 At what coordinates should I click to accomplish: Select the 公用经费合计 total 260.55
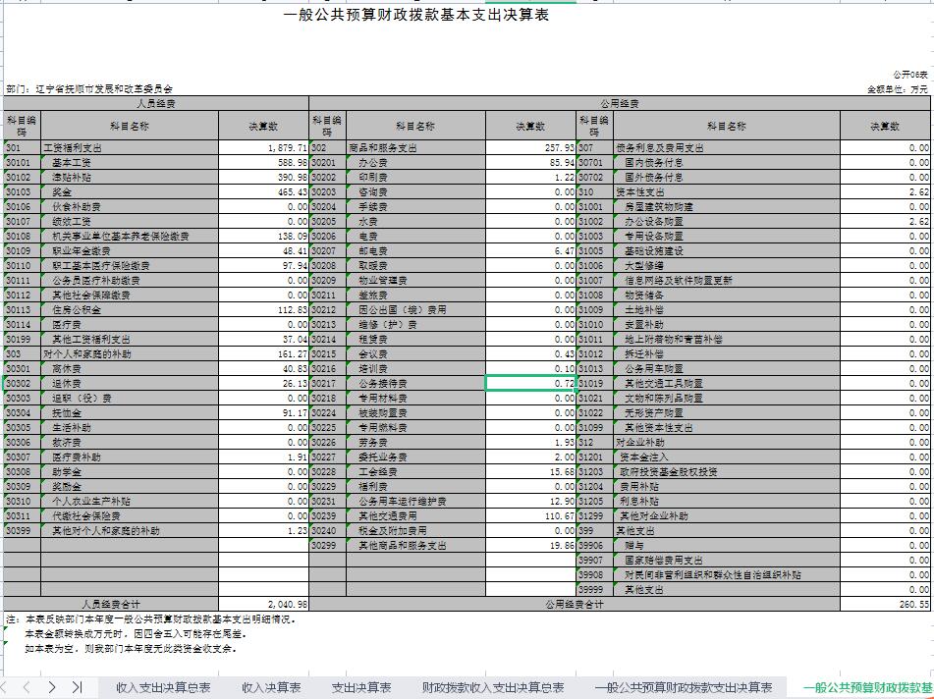[885, 605]
